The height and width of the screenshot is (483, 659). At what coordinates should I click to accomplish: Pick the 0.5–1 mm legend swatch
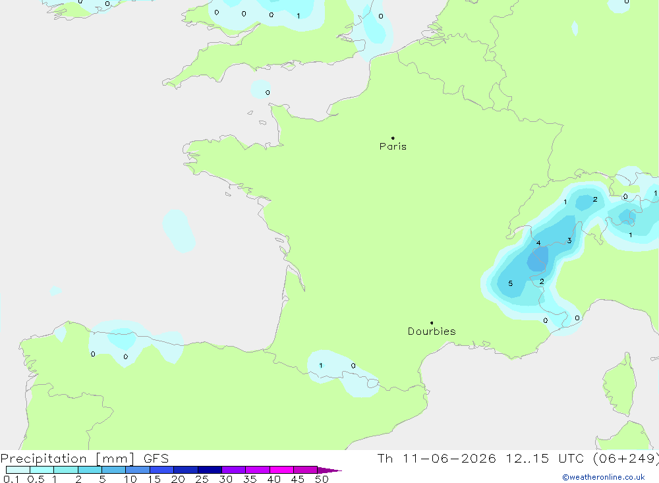click(42, 470)
